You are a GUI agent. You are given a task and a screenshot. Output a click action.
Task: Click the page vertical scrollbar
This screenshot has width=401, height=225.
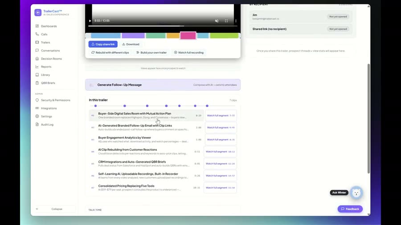[368, 118]
